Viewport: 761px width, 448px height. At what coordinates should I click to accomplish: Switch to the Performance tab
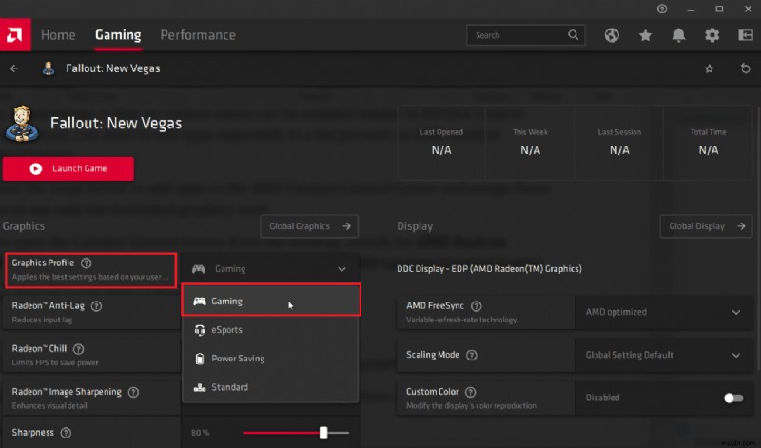point(198,35)
